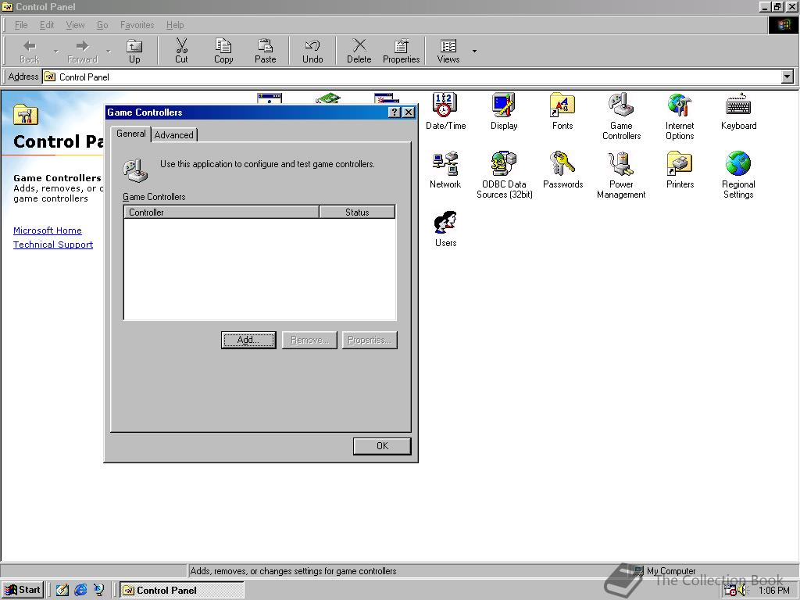Viewport: 800px width, 600px height.
Task: Go Up one folder level
Action: click(134, 51)
